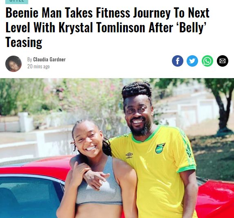Open the Style category tag
The image size is (234, 218).
pyautogui.click(x=17, y=1)
